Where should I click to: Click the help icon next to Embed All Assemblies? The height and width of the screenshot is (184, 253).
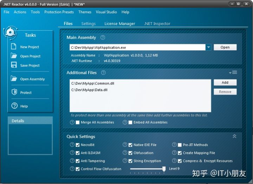click(x=125, y=122)
